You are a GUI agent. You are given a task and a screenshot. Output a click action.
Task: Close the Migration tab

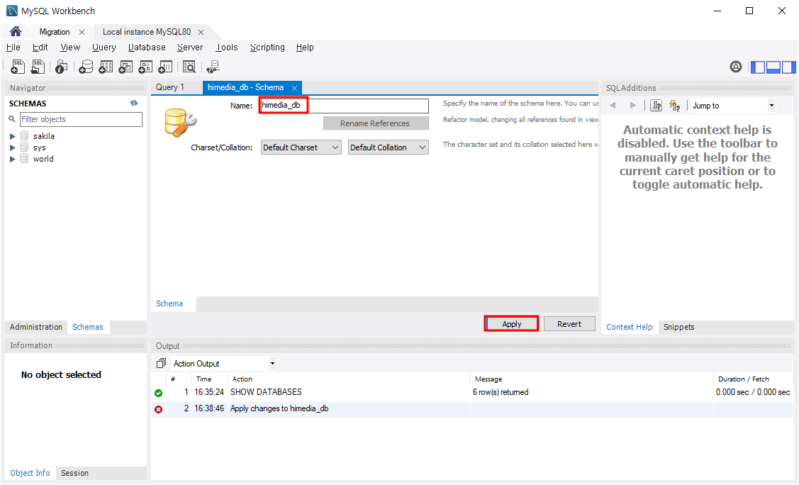82,32
